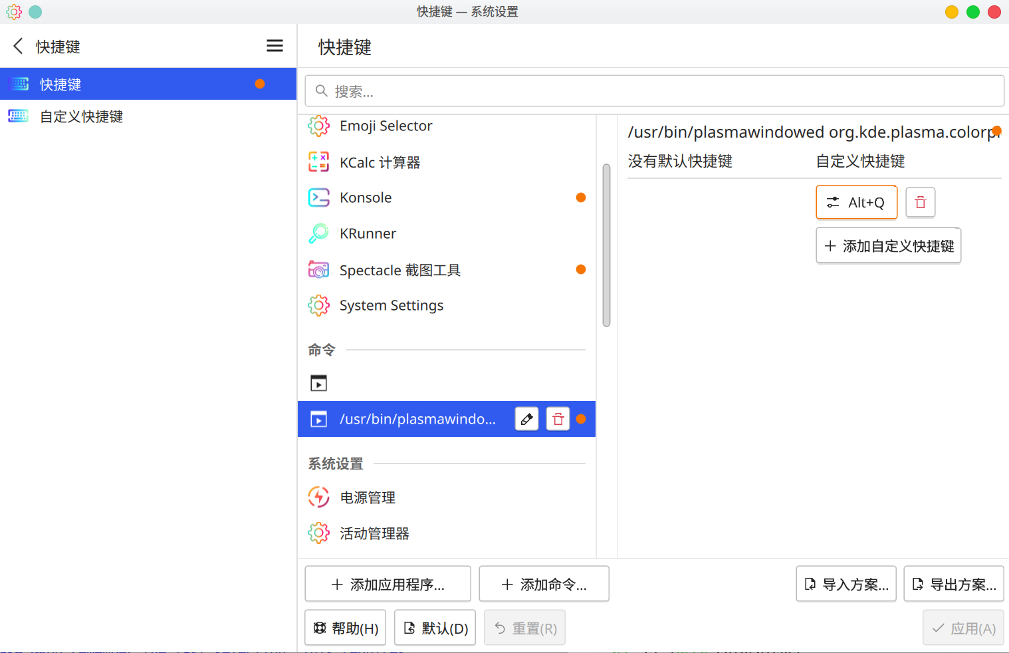1009x653 pixels.
Task: Open Spectacle 截图工具 camera icon
Action: pyautogui.click(x=318, y=269)
